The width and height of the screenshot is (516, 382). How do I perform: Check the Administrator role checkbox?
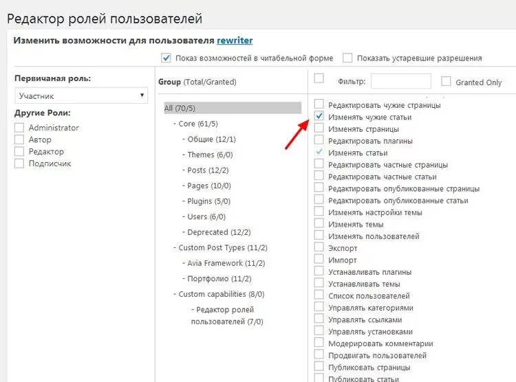click(x=19, y=128)
